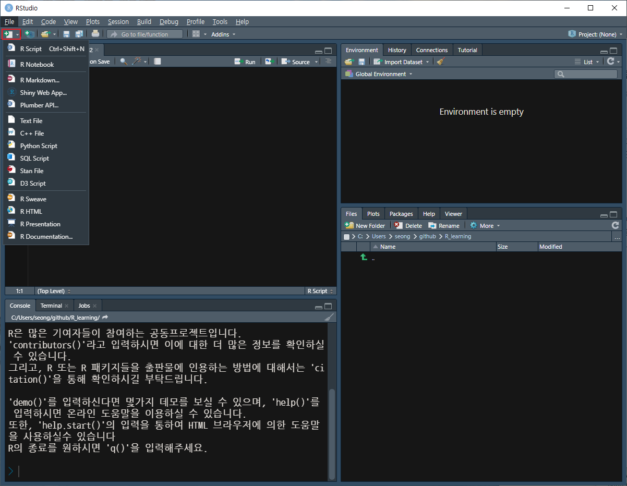The image size is (627, 486).
Task: Open the R Script file type selector
Action: [320, 291]
